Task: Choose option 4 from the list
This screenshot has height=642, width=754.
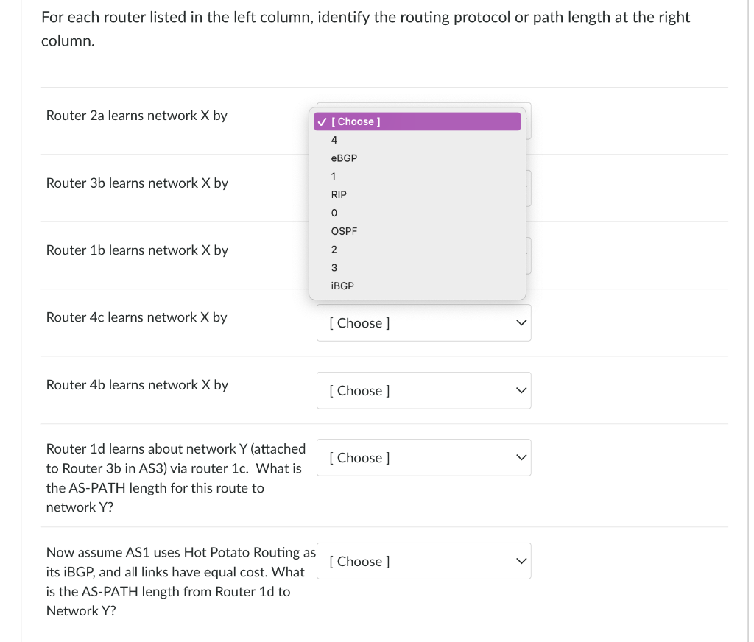Action: coord(417,140)
